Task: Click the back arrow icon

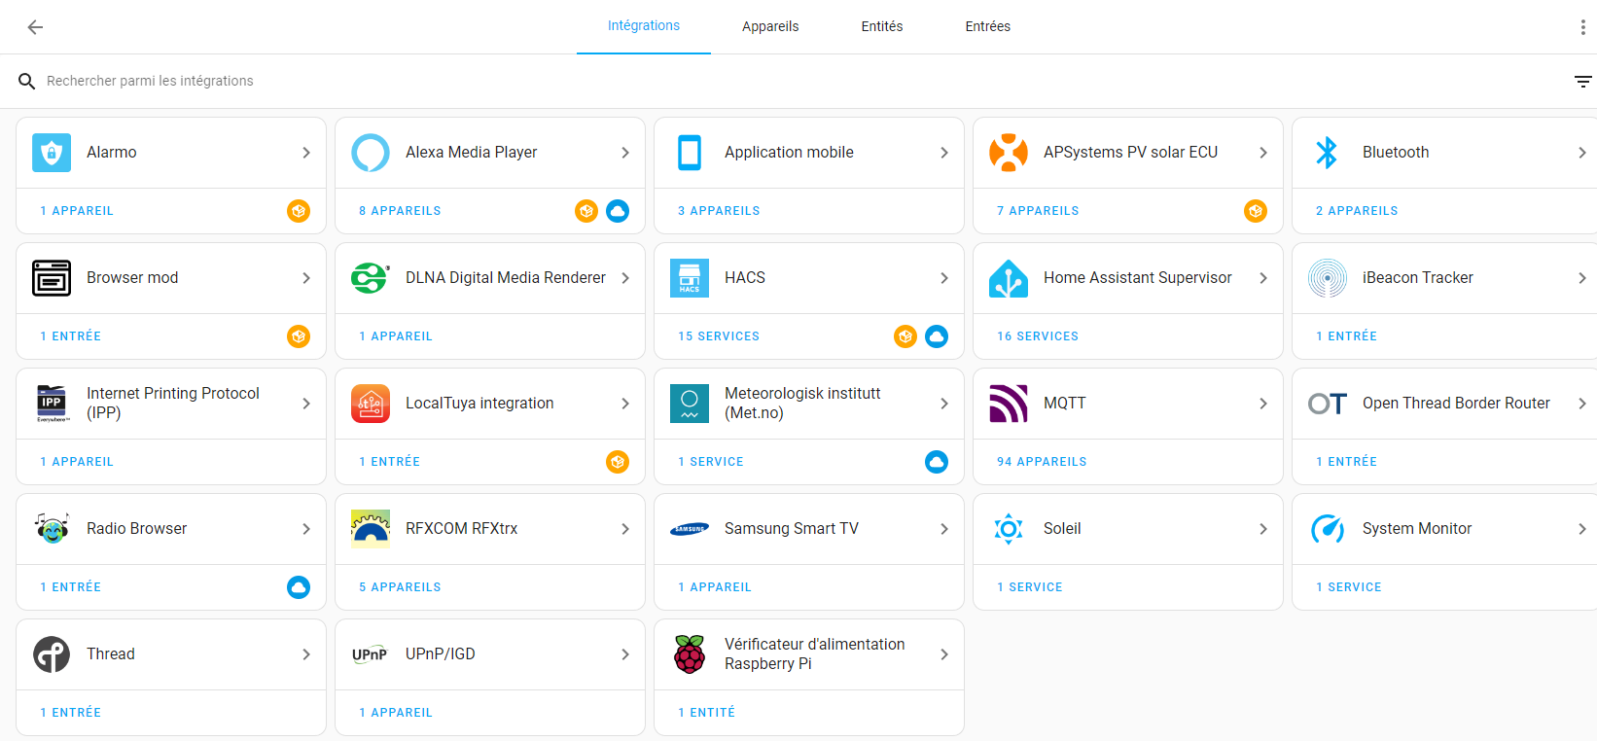Action: pyautogui.click(x=35, y=27)
